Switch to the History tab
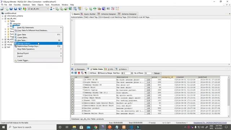 121,69
